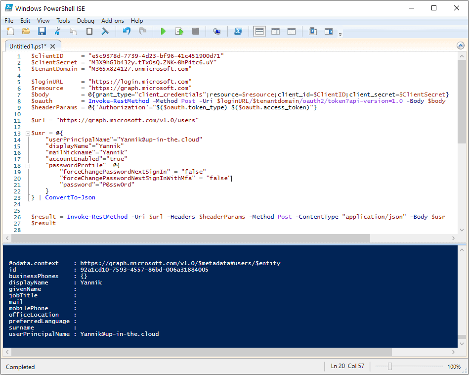Start PowerShell.exe in a separate window

click(238, 31)
